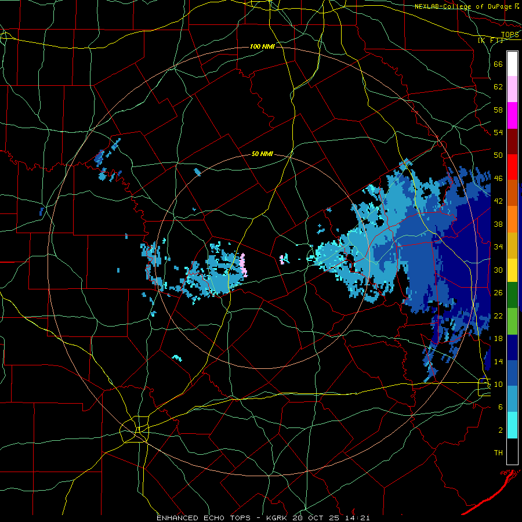Screen dimensions: 522x522
Task: Click the medium blue 14 kft legend swatch
Action: [x=512, y=373]
